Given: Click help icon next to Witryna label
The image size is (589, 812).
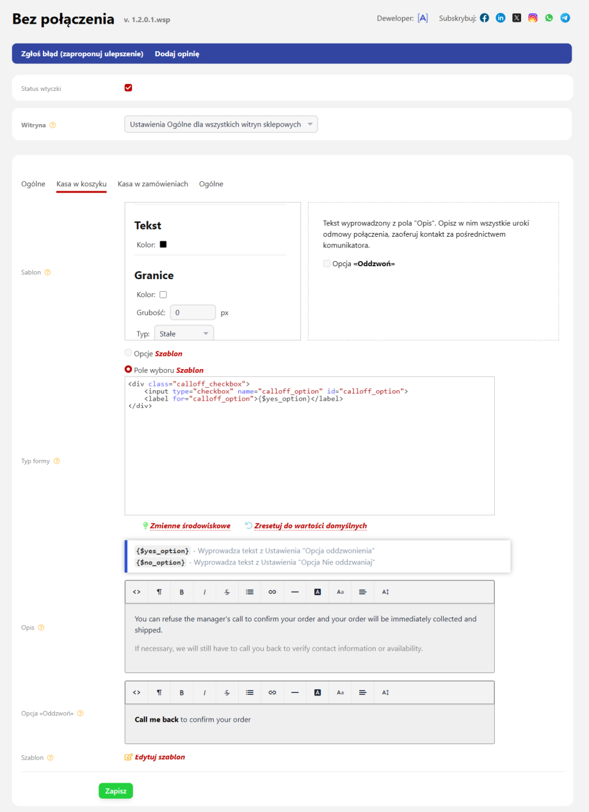Looking at the screenshot, I should coord(52,125).
